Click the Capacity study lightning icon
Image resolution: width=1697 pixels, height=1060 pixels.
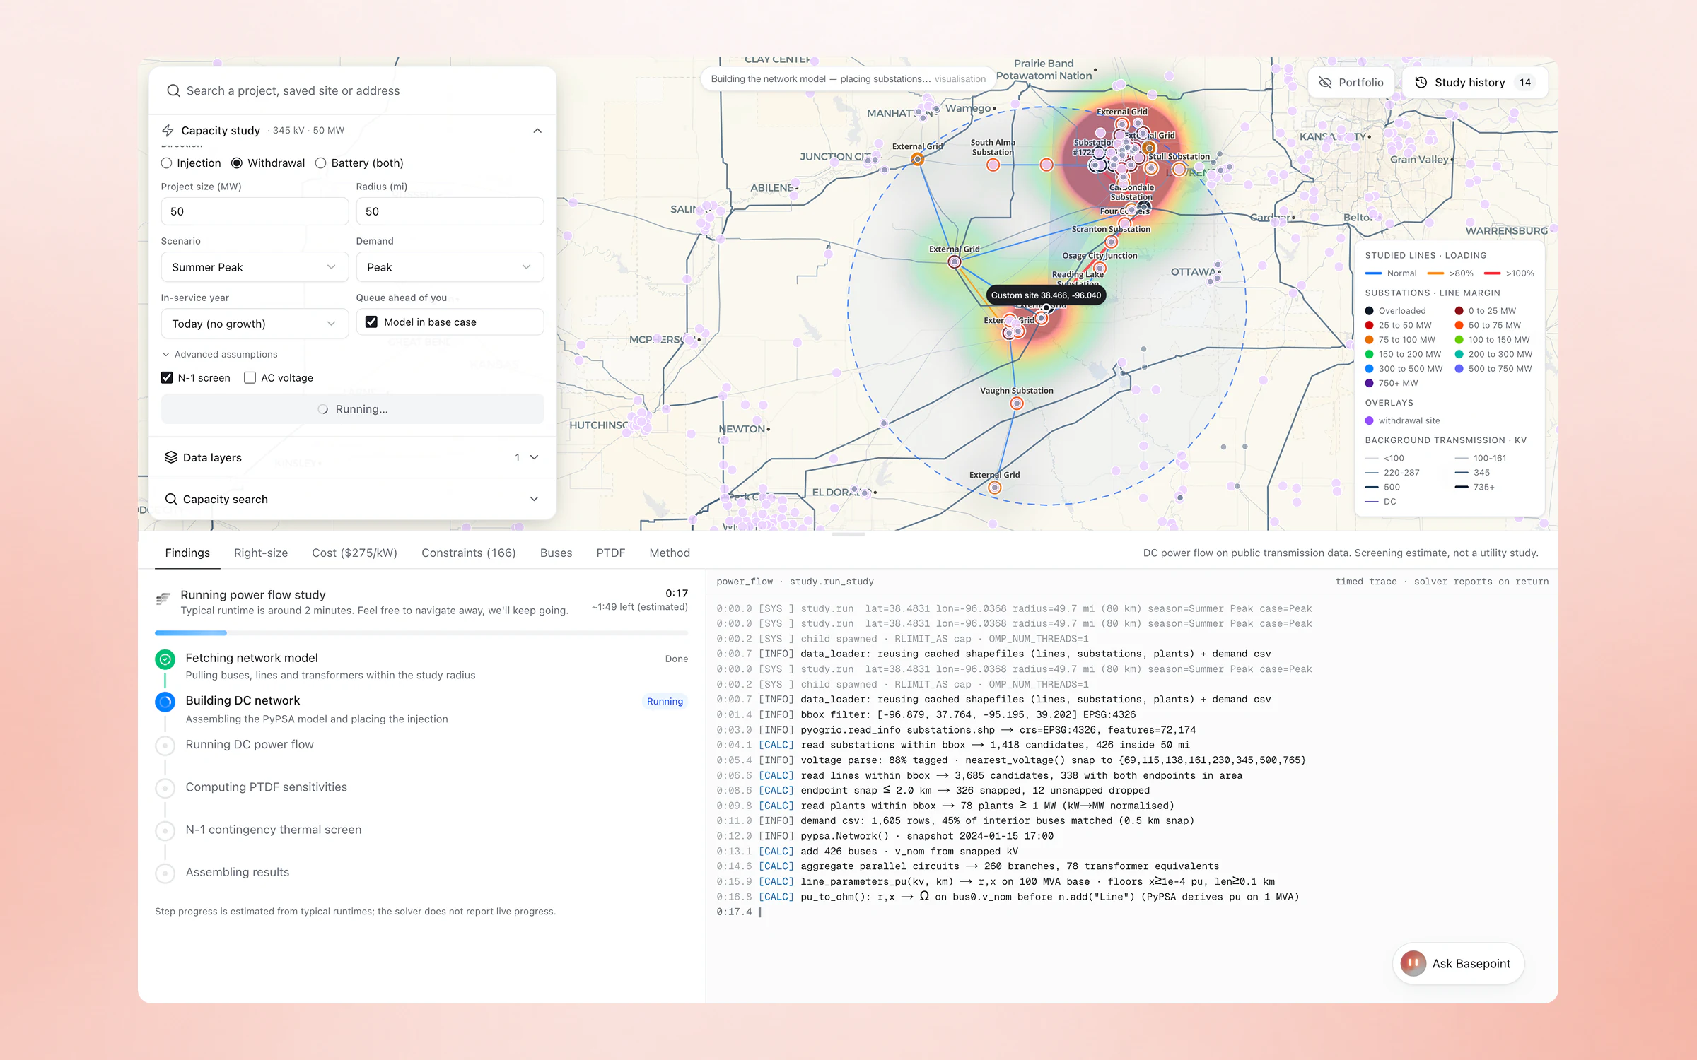tap(168, 131)
